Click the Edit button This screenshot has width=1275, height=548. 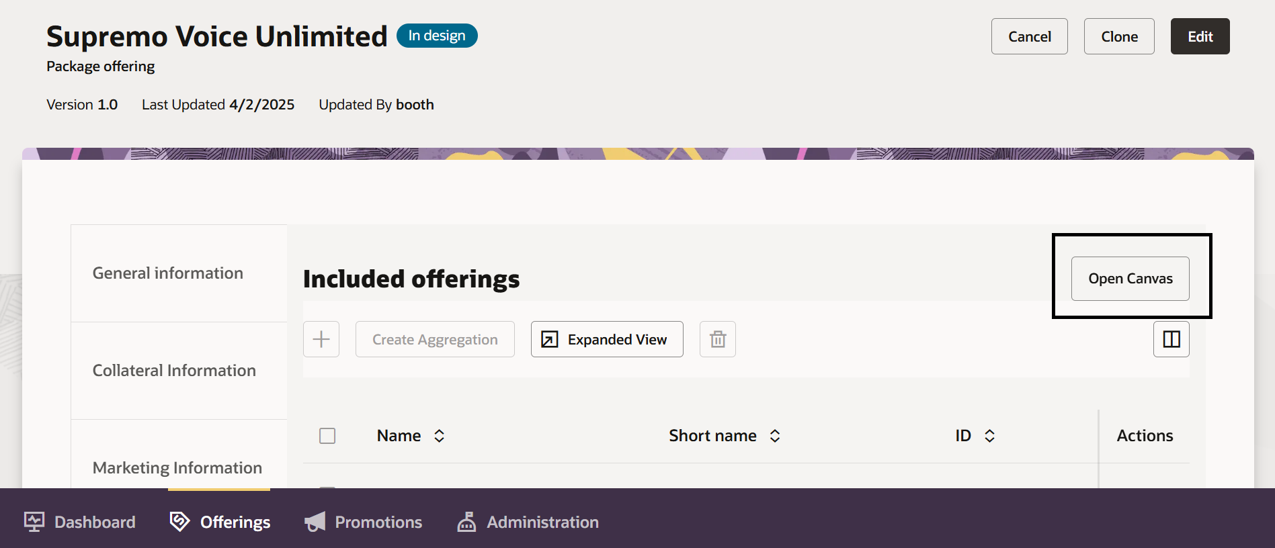tap(1200, 36)
